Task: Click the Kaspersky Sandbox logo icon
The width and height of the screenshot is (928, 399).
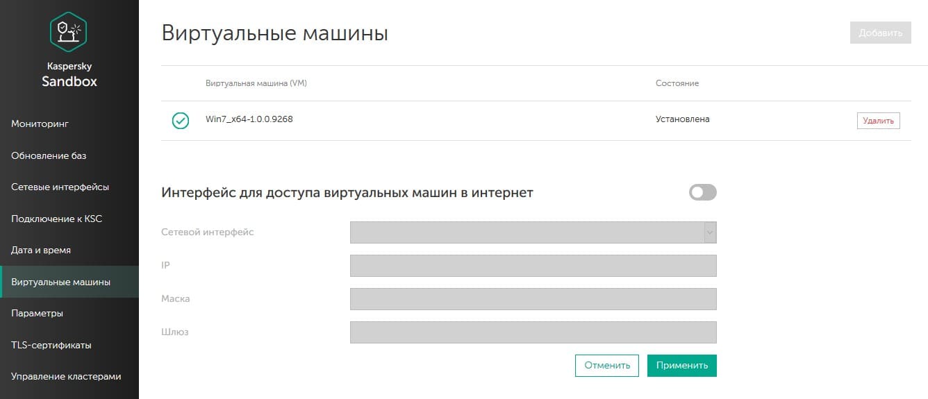Action: click(x=69, y=32)
